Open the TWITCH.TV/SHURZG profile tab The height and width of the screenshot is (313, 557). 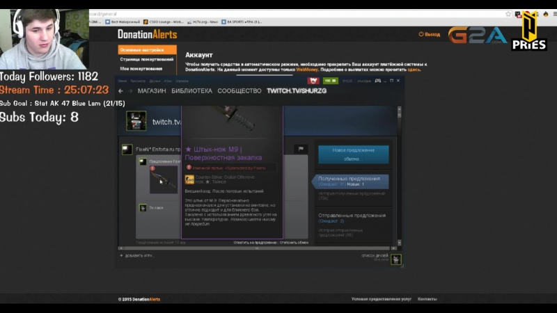pyautogui.click(x=297, y=91)
